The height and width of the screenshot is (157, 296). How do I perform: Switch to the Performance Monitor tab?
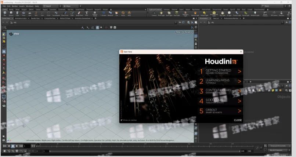click(x=231, y=18)
